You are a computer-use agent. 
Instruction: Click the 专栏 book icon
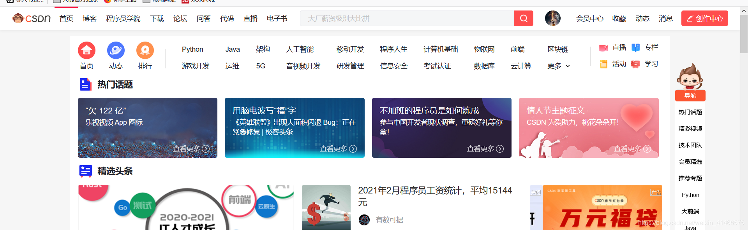tap(636, 48)
